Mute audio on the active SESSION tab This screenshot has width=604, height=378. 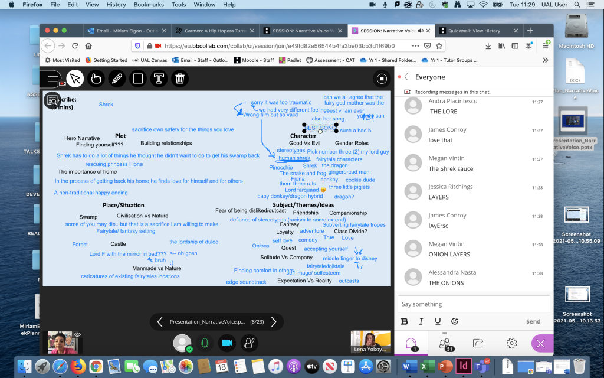[421, 31]
